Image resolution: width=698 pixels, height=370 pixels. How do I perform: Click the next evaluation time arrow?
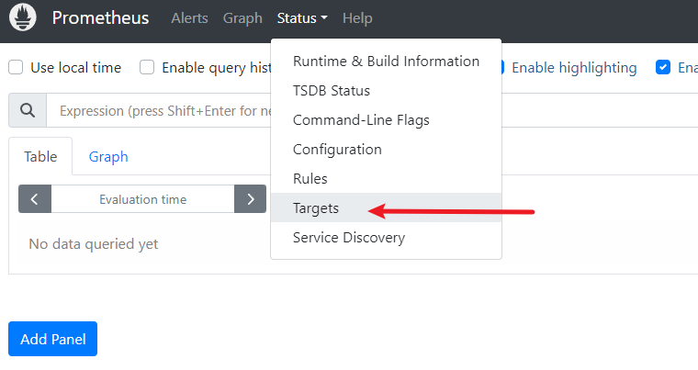click(x=250, y=199)
